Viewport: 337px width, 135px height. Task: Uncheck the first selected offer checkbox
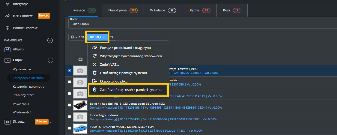70,70
